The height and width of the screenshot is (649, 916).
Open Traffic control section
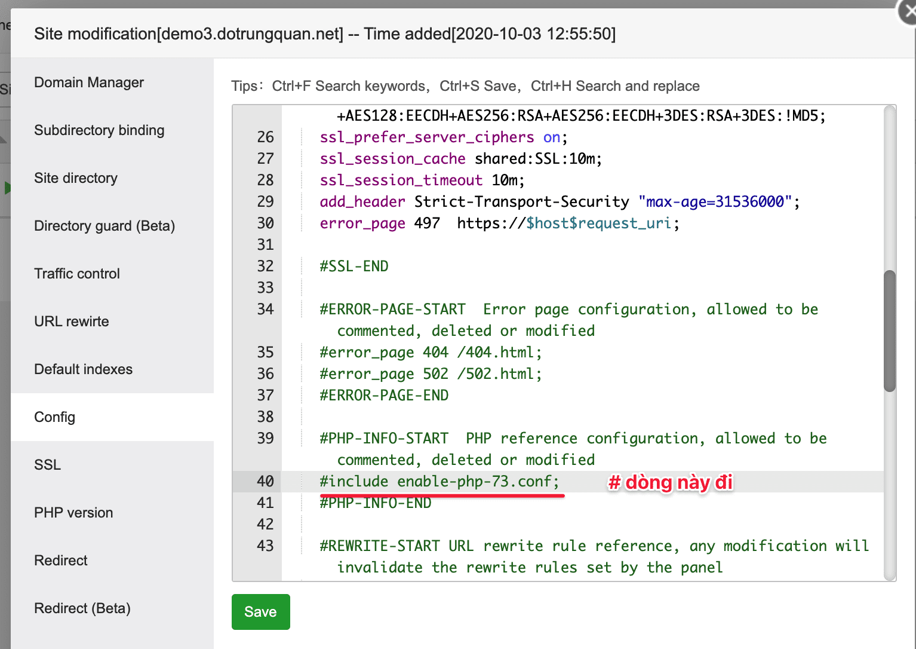77,274
